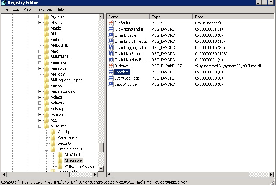Image resolution: width=276 pixels, height=185 pixels.
Task: Open the Edit menu
Action: point(16,9)
